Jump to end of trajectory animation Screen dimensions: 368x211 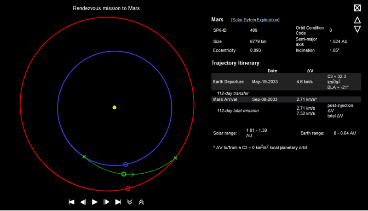[118, 202]
